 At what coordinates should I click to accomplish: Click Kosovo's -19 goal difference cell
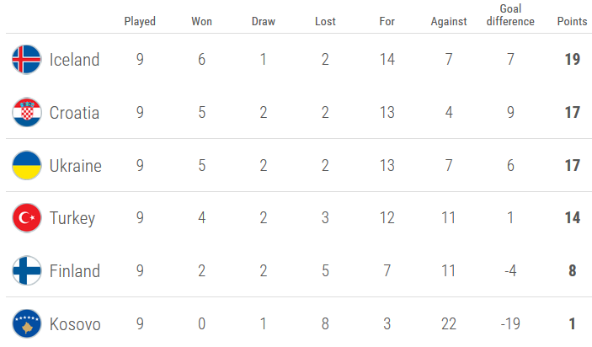pyautogui.click(x=510, y=324)
